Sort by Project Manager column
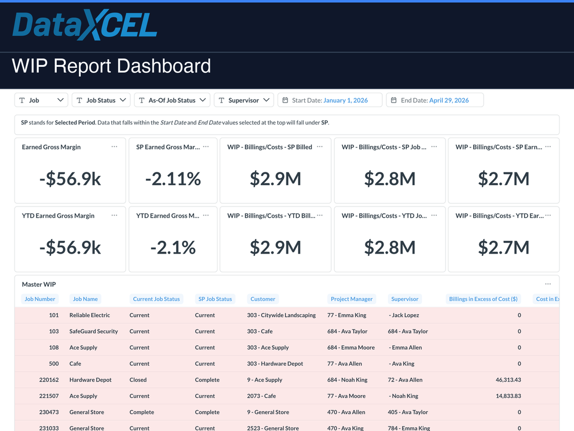This screenshot has width=574, height=431. pos(352,299)
